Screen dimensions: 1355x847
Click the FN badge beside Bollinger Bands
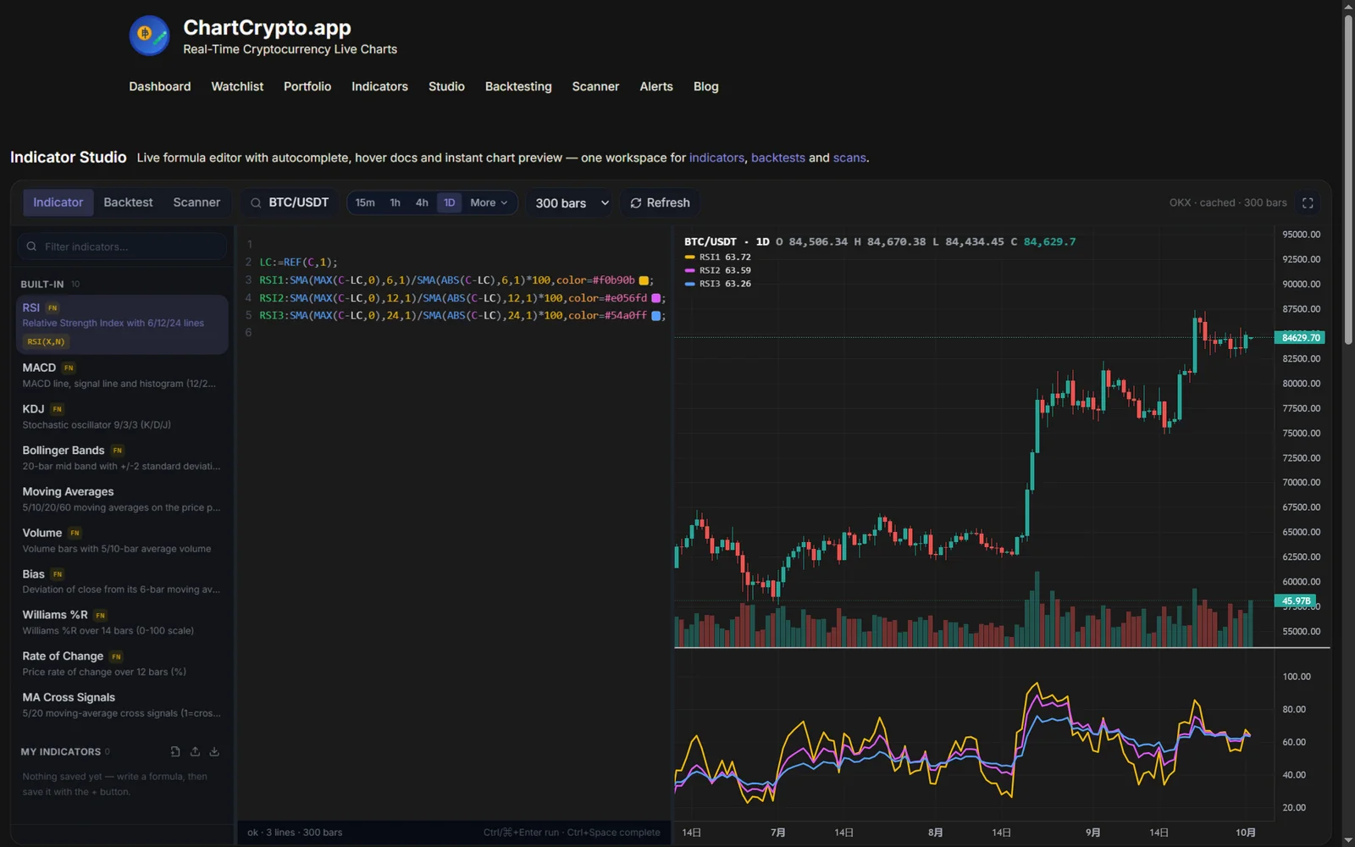pos(118,451)
